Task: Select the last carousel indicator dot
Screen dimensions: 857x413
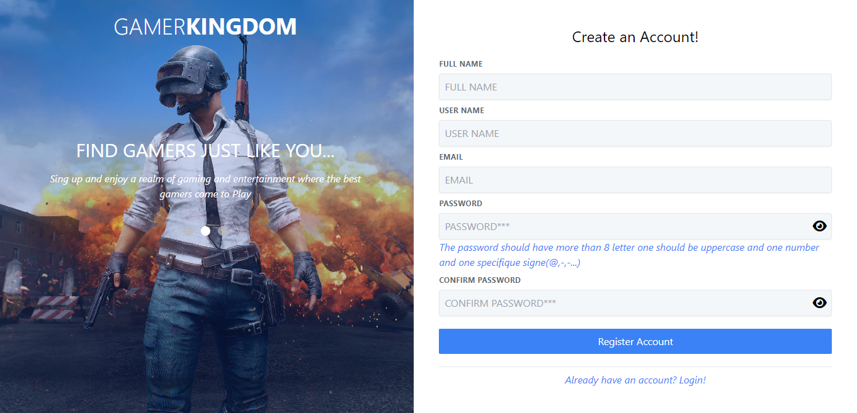Action: 222,231
